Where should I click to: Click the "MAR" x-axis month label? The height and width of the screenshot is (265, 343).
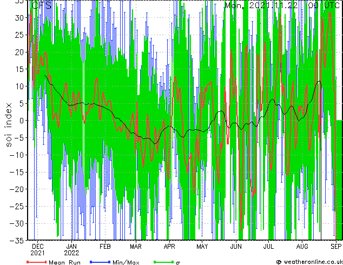[136, 247]
